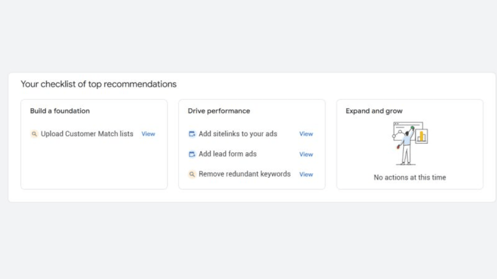This screenshot has height=279, width=497.
Task: Click the Build a foundation card title
Action: tap(60, 111)
